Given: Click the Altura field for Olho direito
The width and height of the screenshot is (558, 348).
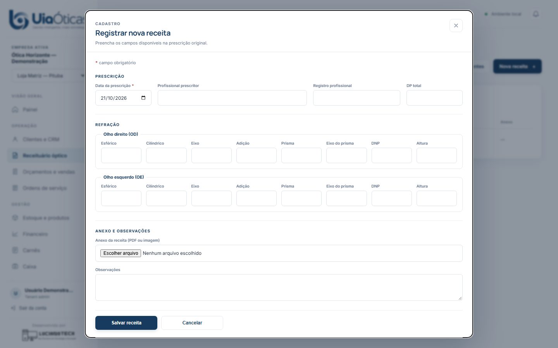Looking at the screenshot, I should pyautogui.click(x=437, y=155).
